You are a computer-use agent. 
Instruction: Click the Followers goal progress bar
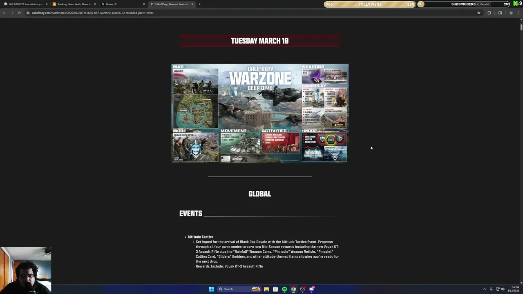coord(370,4)
